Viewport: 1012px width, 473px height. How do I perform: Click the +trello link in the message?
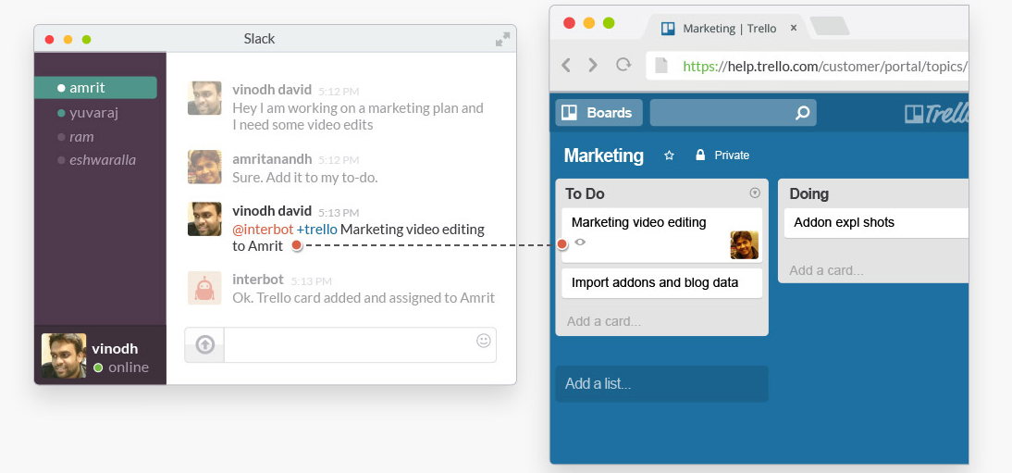pos(316,230)
